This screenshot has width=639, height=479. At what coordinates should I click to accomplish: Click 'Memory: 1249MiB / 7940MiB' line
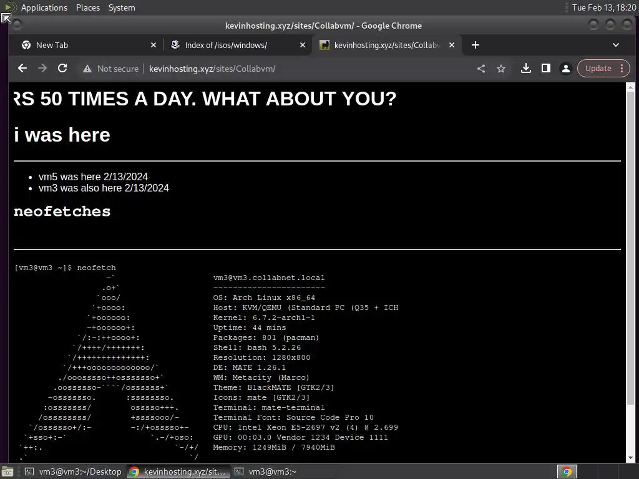tap(274, 447)
